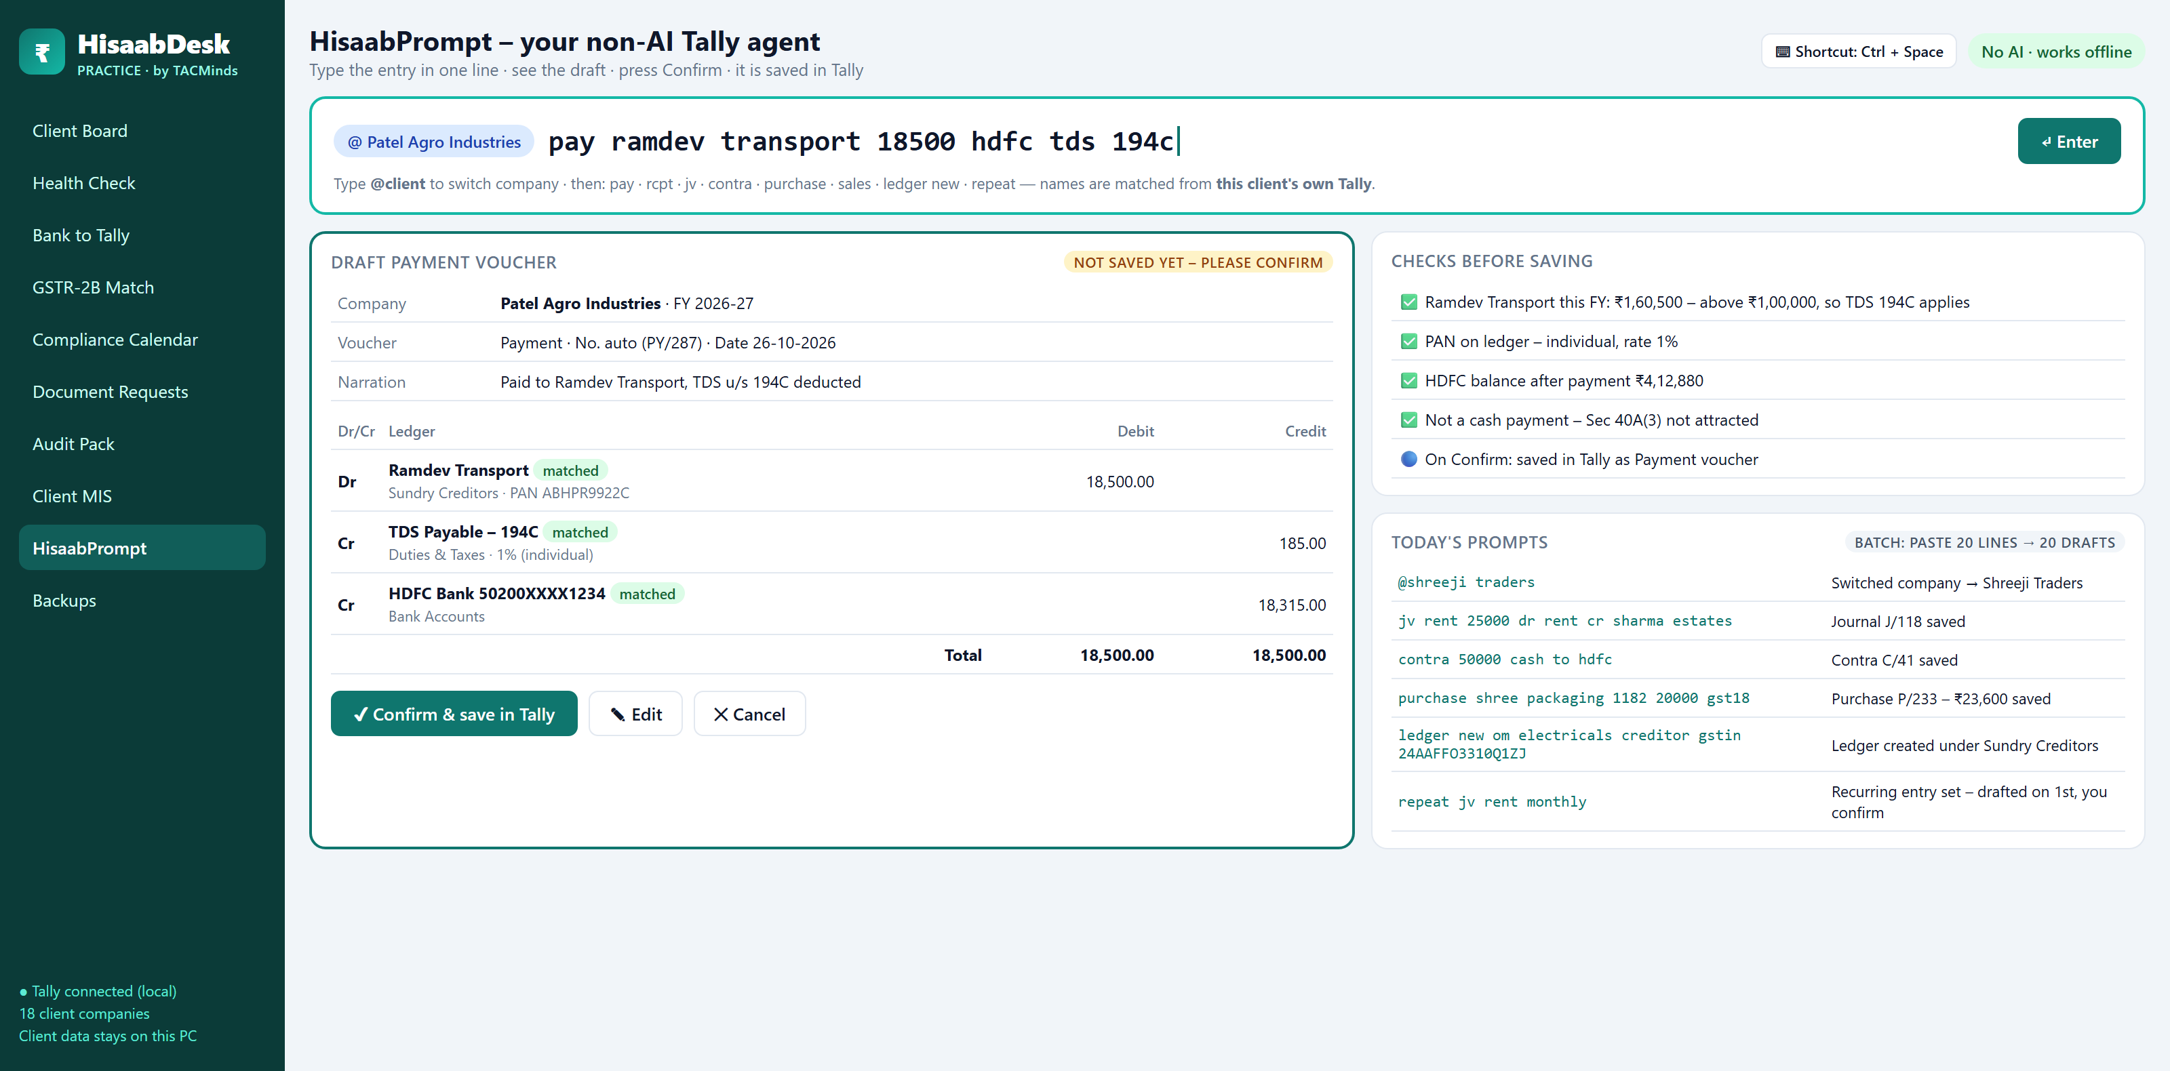Image resolution: width=2170 pixels, height=1071 pixels.
Task: Toggle the HDFC balance after payment check
Action: tap(1408, 380)
